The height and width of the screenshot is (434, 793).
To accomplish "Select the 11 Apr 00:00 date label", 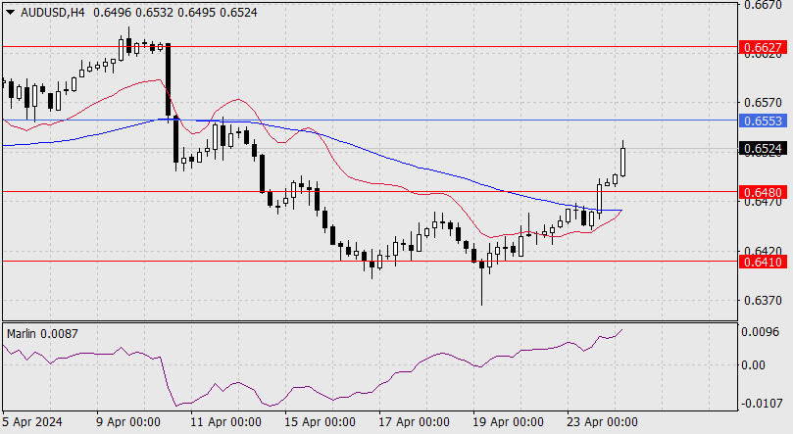I will [x=225, y=422].
